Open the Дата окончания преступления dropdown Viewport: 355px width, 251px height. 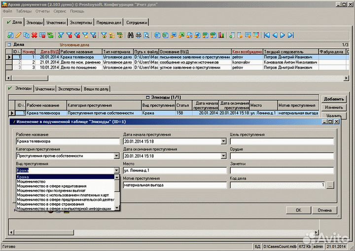(224, 156)
